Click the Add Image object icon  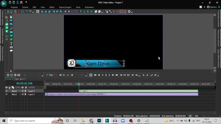(x=7, y=24)
